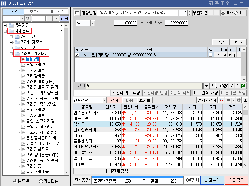Click the 거래량 chart indicator icon
249x186 pixels.
pyautogui.click(x=23, y=59)
